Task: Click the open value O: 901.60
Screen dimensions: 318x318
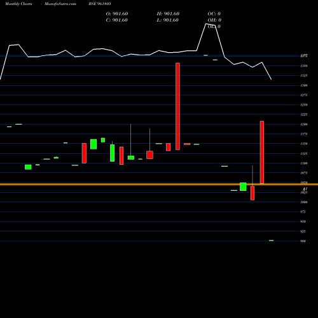Action: point(117,14)
